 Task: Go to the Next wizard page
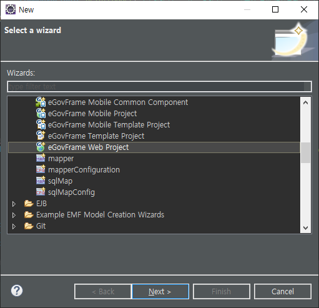[x=160, y=291]
